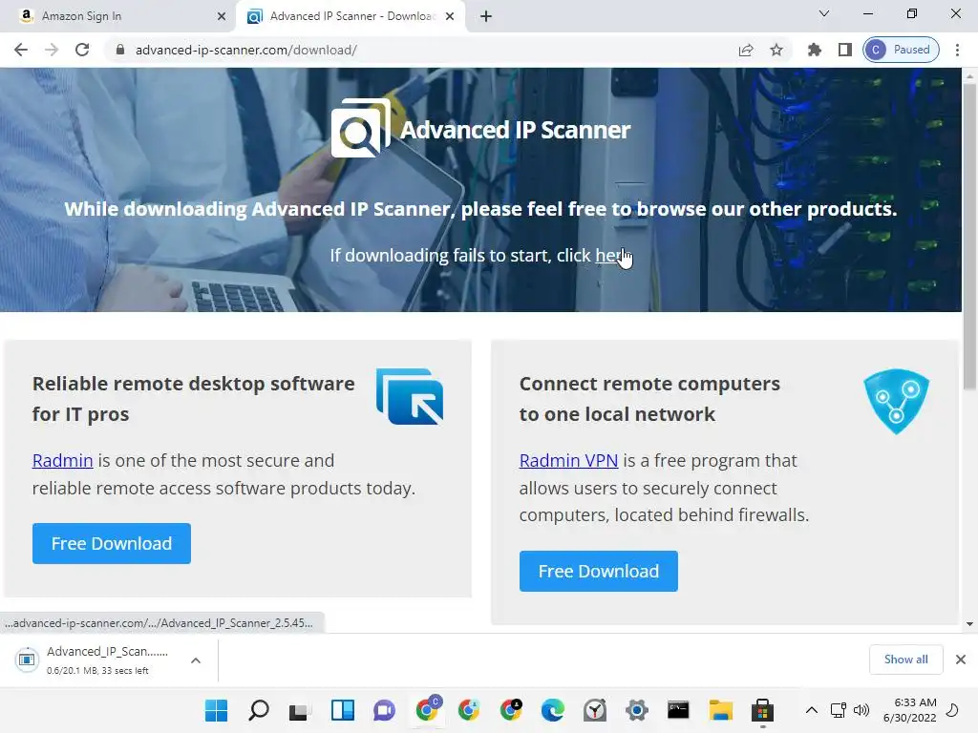Viewport: 978px width, 733px height.
Task: Click the Radmin VPN shield icon
Action: click(896, 402)
